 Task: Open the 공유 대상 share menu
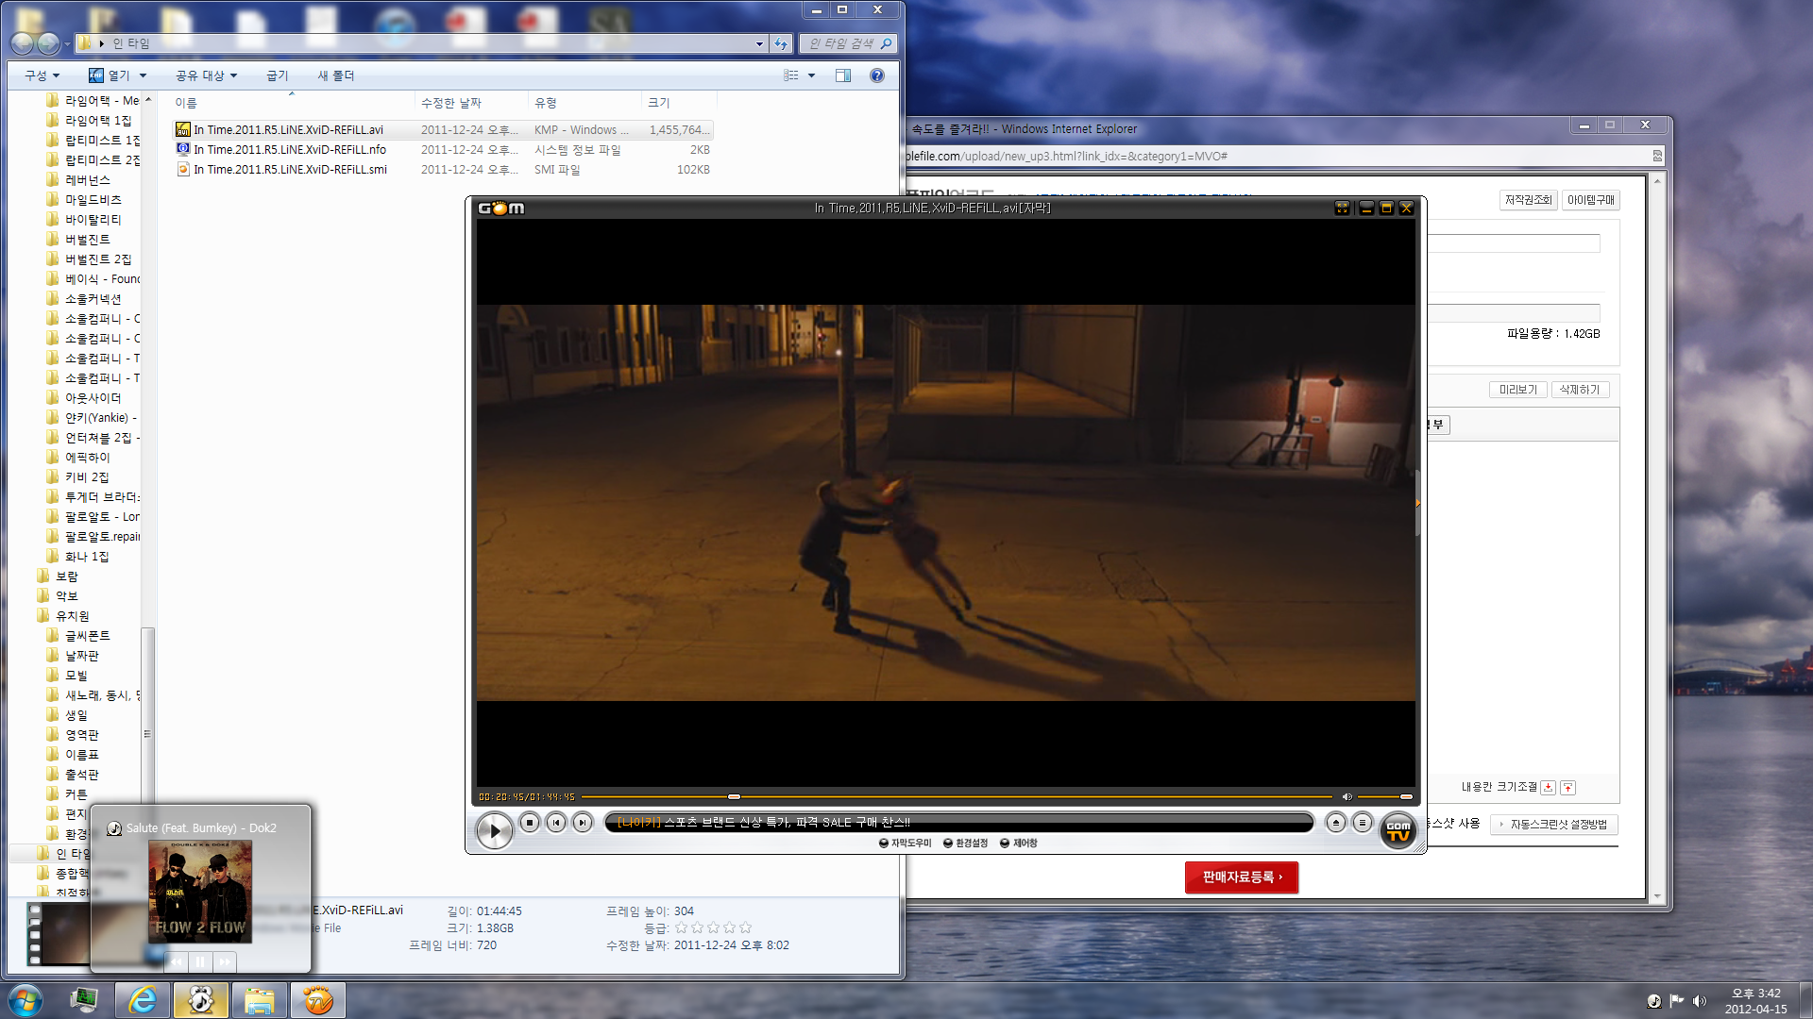coord(206,75)
